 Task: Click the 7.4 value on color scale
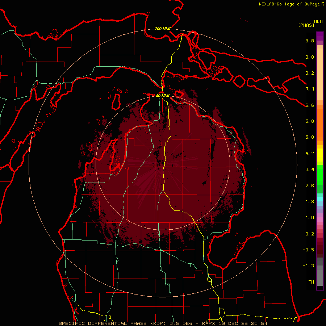pos(310,89)
